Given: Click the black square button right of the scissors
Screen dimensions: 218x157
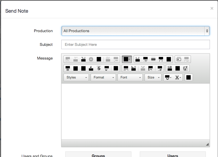Looking at the screenshot, I should pos(189,77).
